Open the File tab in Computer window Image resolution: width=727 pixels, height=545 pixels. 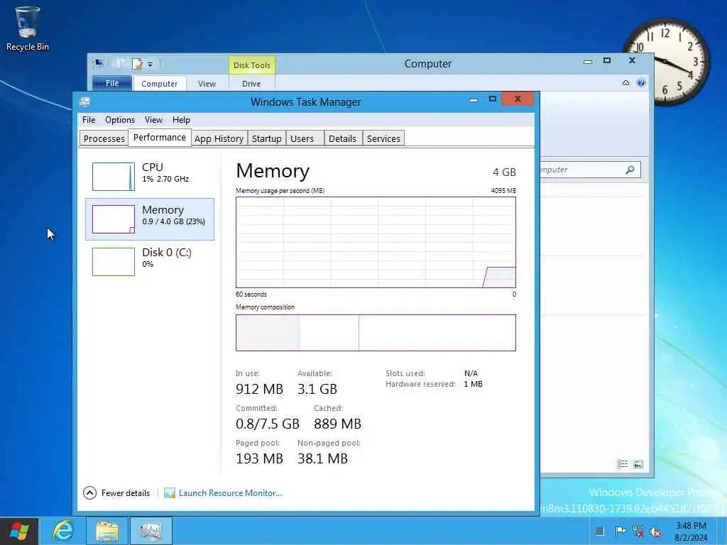click(111, 84)
